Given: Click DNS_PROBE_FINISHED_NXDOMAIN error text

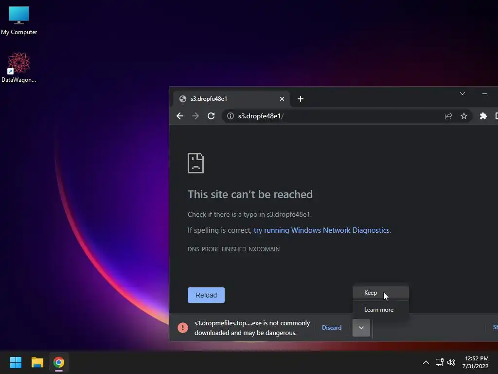Looking at the screenshot, I should [x=233, y=249].
